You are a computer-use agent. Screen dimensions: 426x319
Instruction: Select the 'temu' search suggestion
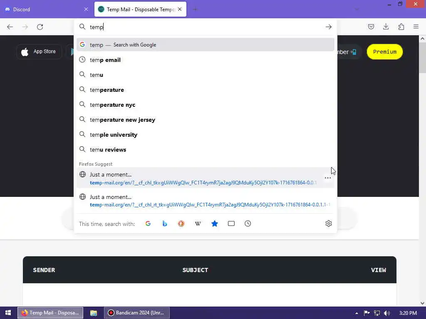tap(206, 75)
